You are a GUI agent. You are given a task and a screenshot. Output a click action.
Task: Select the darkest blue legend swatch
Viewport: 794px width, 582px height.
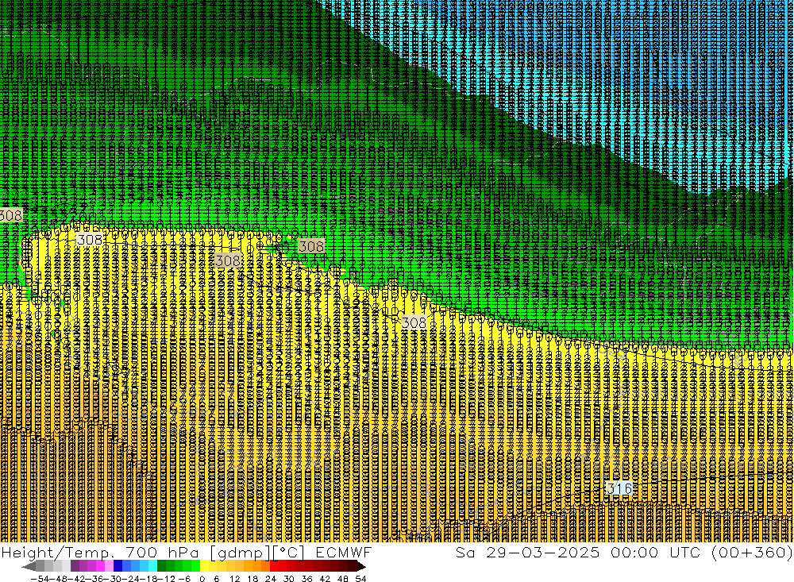[x=118, y=566]
